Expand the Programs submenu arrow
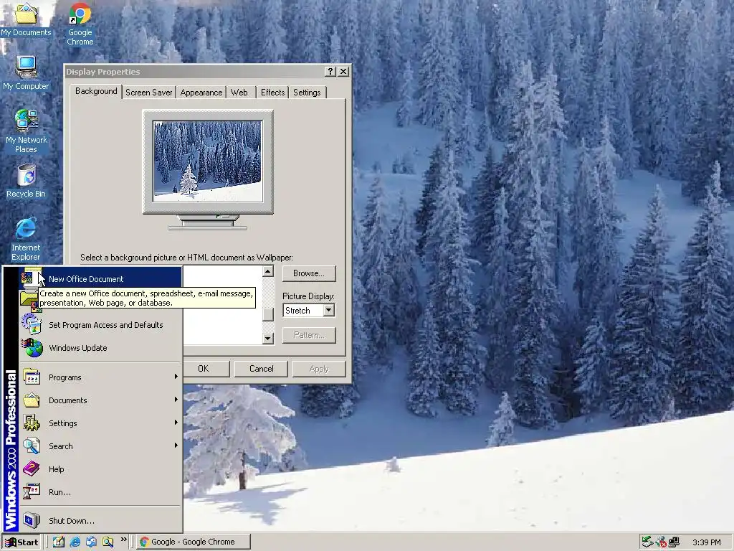This screenshot has width=734, height=551. [x=176, y=377]
